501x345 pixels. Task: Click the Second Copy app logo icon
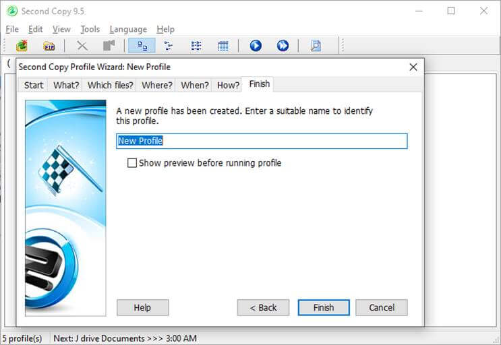click(12, 11)
